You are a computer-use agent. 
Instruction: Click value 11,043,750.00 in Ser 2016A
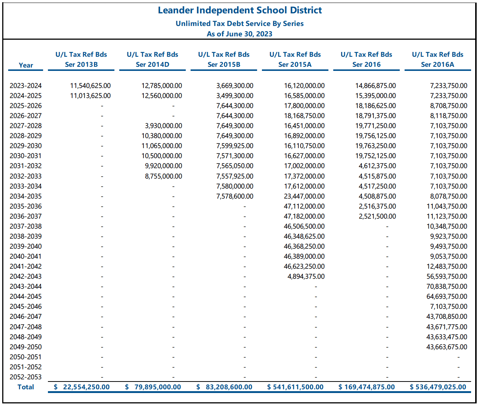[x=447, y=206]
